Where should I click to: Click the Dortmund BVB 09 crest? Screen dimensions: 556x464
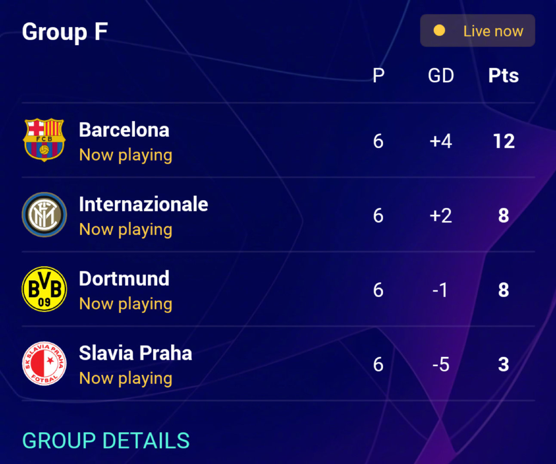tap(44, 289)
